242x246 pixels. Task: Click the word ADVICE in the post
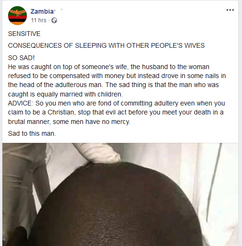(x=20, y=104)
